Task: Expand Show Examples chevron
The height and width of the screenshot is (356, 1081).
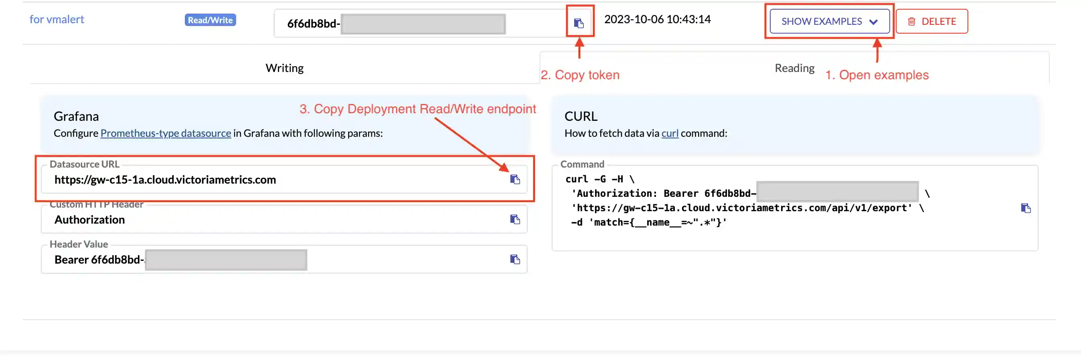Action: tap(873, 22)
